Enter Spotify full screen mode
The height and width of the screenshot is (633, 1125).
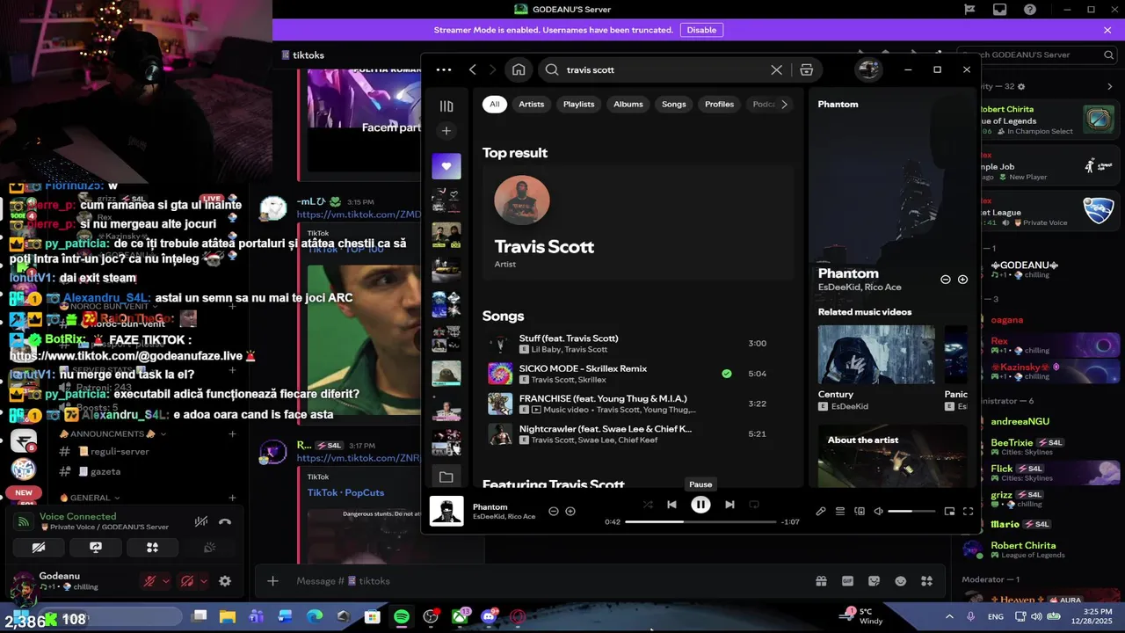click(968, 512)
